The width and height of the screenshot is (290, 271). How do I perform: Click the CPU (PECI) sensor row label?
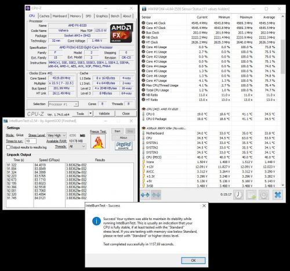click(x=154, y=157)
